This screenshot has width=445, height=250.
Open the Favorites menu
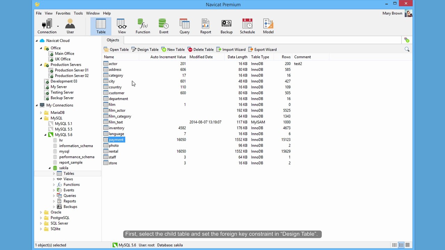point(63,13)
